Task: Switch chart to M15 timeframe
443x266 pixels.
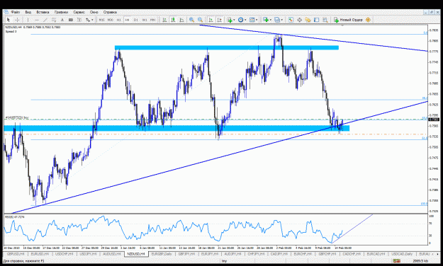Action: point(101,20)
